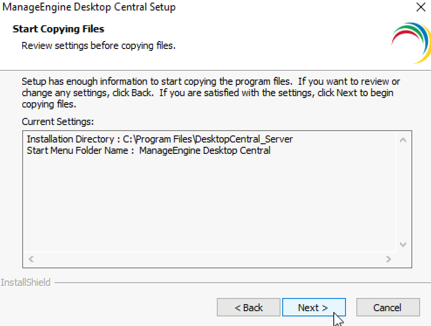Click the horizontal scrollbar of the settings box
This screenshot has height=326, width=431.
pos(209,259)
